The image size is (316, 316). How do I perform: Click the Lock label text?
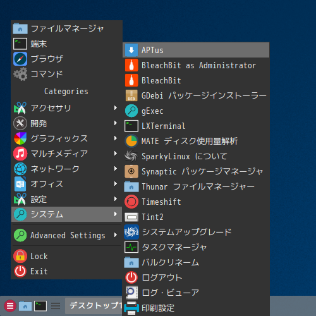click(39, 257)
